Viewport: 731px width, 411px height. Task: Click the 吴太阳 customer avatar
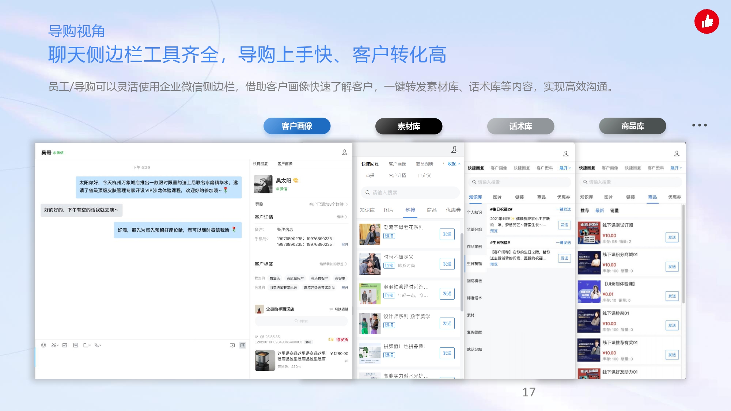click(263, 184)
